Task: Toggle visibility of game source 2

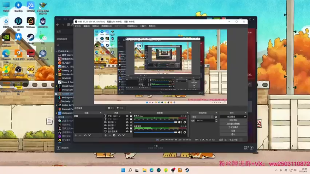Action: pos(127,125)
